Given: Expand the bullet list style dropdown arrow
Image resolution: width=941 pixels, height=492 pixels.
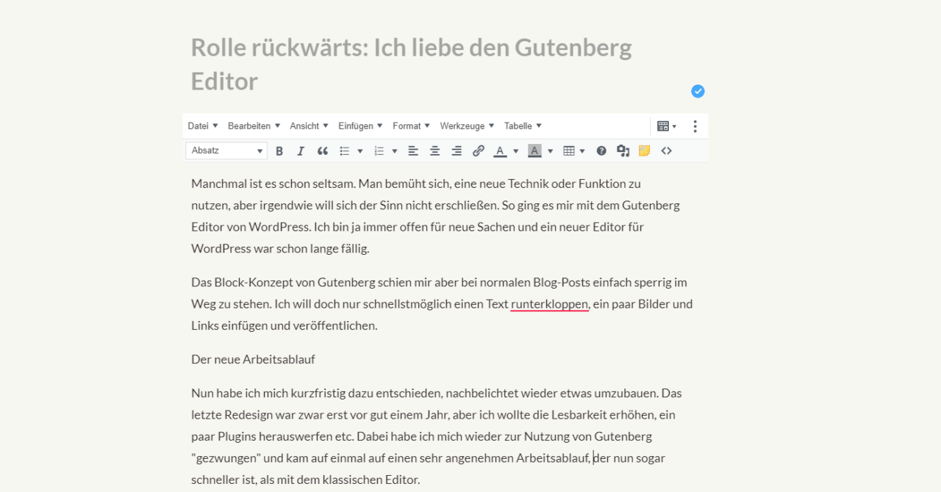Looking at the screenshot, I should pyautogui.click(x=360, y=151).
